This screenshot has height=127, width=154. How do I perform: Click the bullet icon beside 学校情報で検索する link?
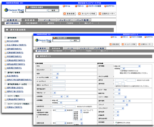(x=5, y=56)
